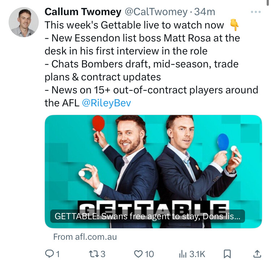This screenshot has height=265, width=271.
Task: Click the 3.1K views count
Action: 197,254
